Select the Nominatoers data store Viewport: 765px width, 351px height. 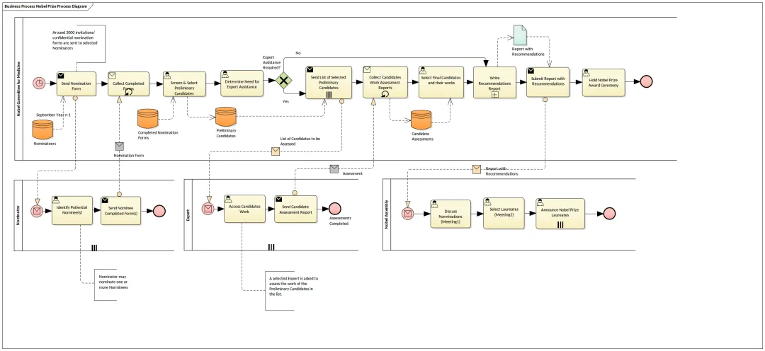coord(42,129)
